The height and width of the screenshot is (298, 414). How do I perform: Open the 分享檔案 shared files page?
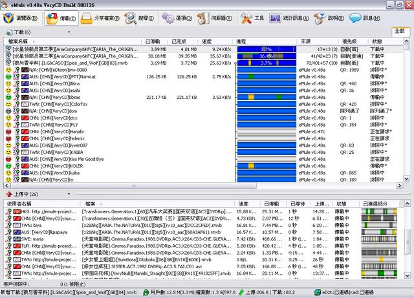pyautogui.click(x=102, y=18)
